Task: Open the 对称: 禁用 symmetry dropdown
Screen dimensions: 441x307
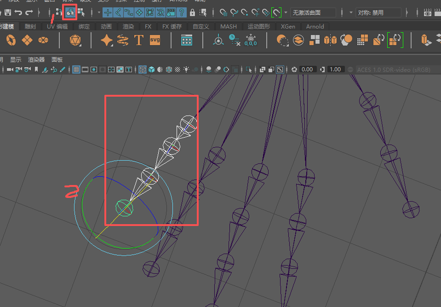Action: (x=378, y=13)
